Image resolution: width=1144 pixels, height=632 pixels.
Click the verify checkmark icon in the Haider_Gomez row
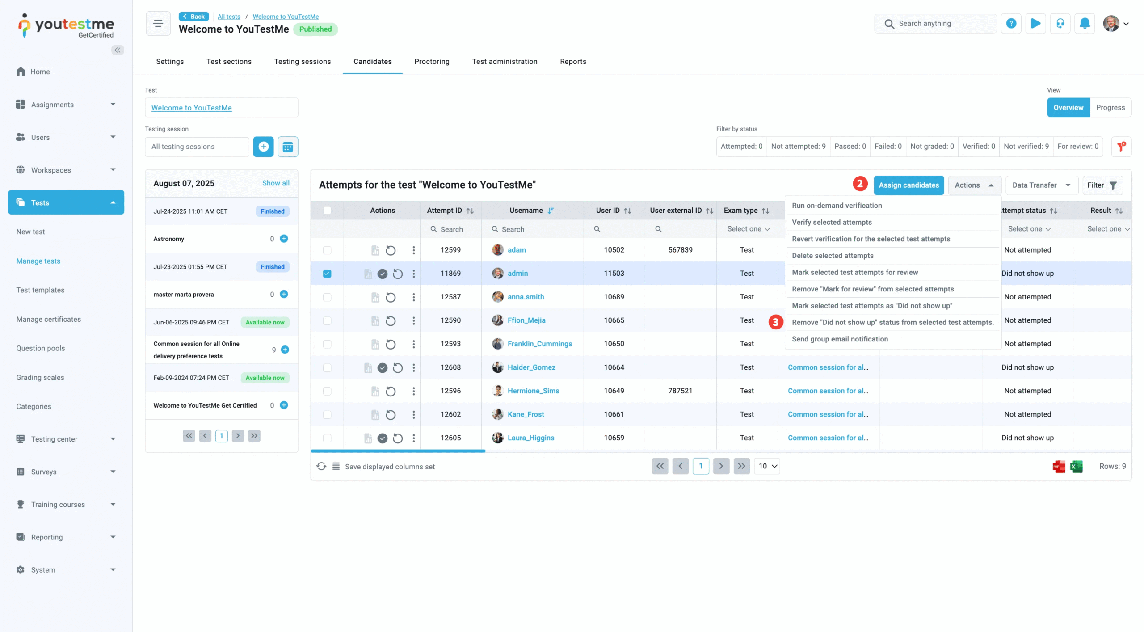coord(383,367)
